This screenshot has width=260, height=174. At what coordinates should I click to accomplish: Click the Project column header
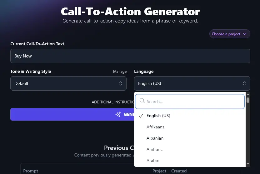159,171
